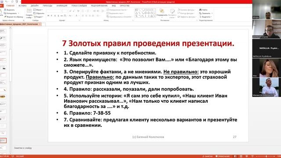Switch to normal view in status bar
Viewport: 281px width, 158px height.
click(x=235, y=156)
